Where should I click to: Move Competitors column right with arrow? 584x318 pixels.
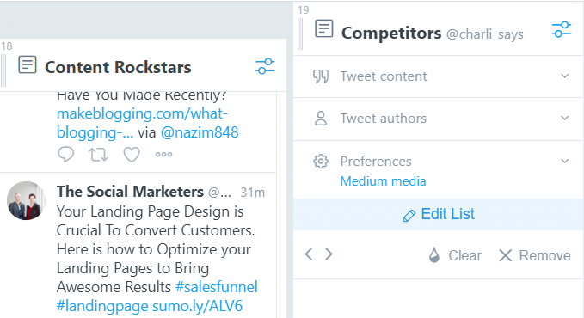click(x=329, y=254)
